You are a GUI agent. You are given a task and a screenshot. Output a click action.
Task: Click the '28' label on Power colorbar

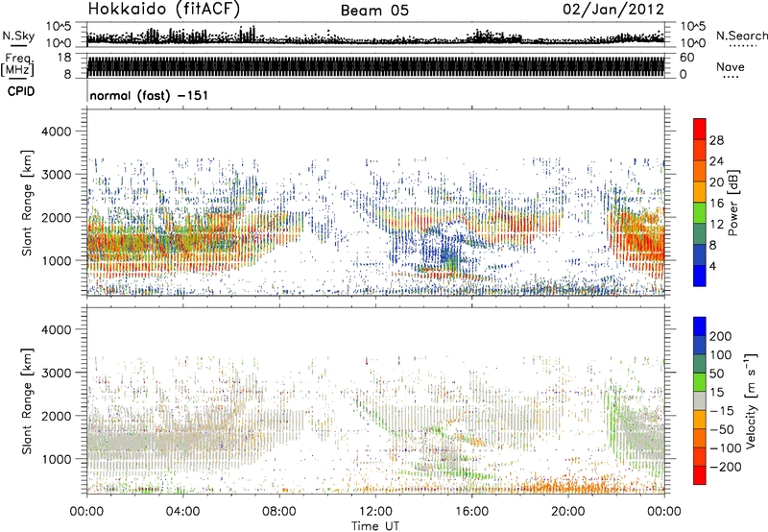[716, 140]
